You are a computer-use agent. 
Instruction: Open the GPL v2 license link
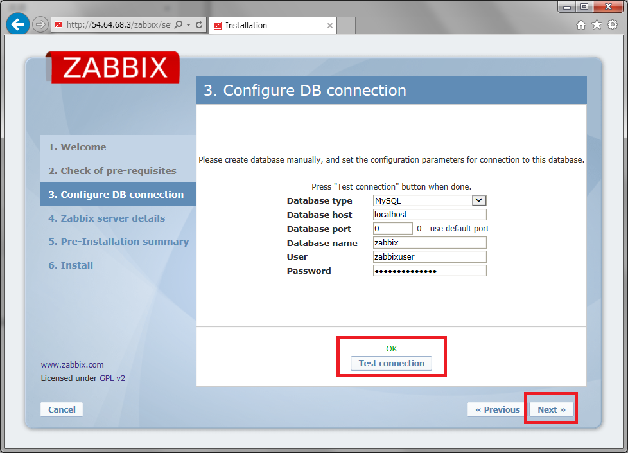[x=112, y=378]
